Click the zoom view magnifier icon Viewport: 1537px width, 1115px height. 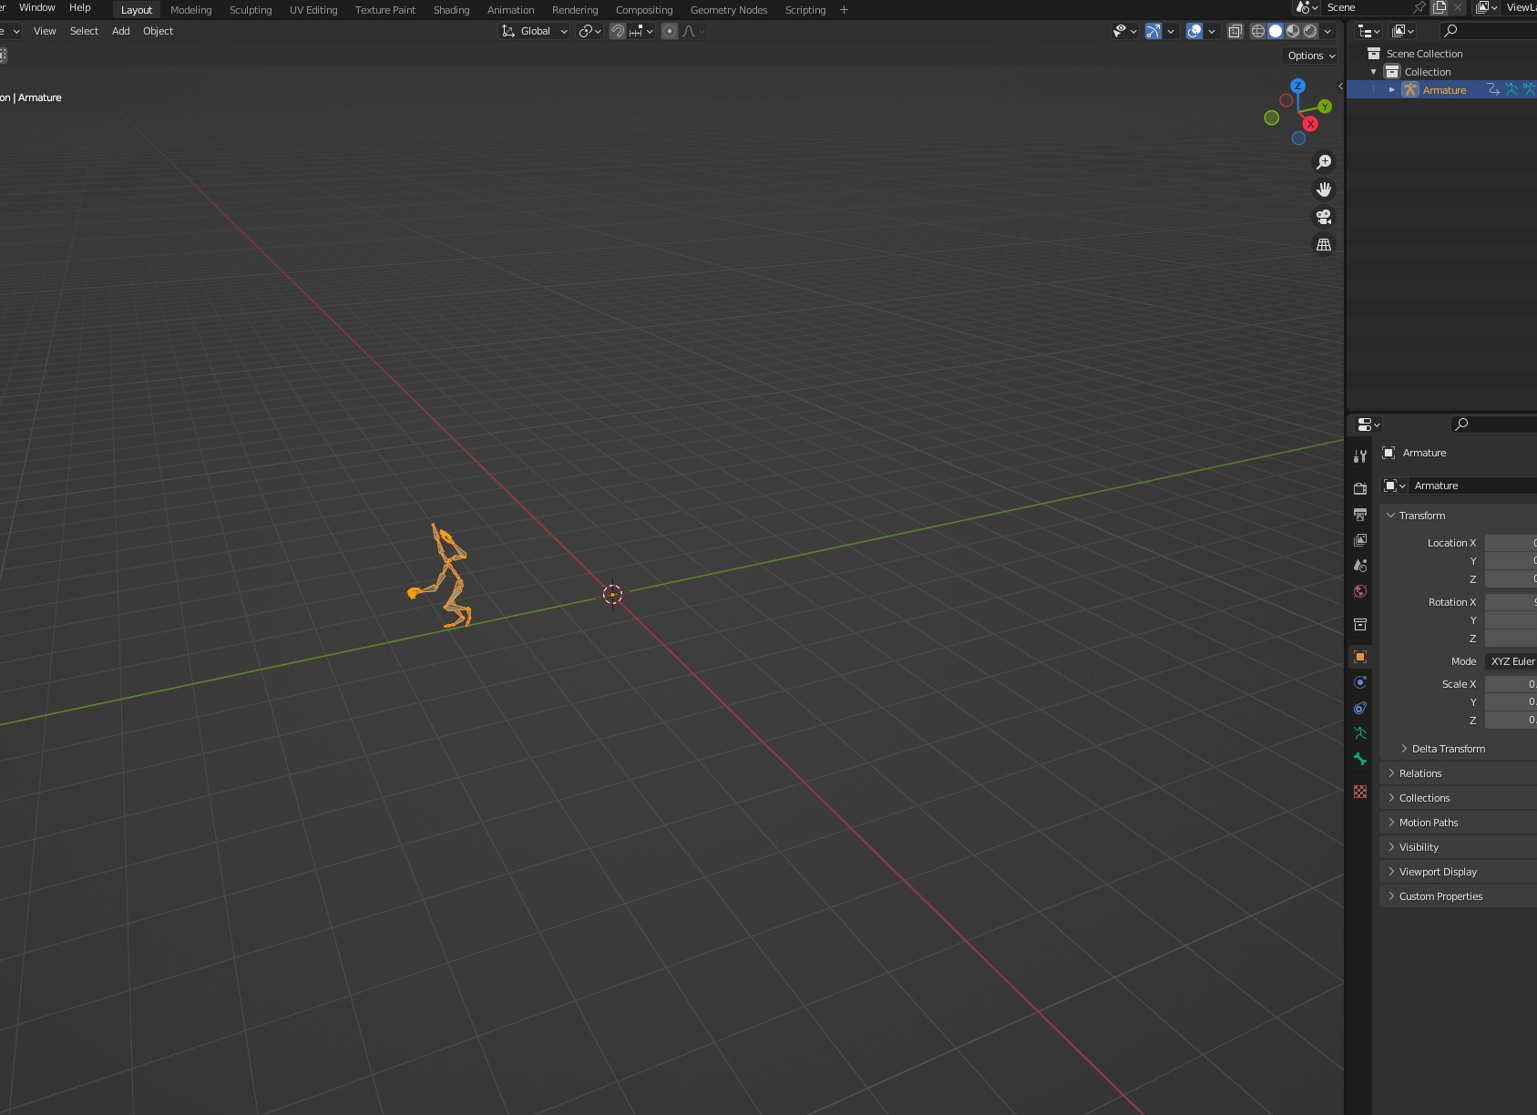click(x=1324, y=162)
